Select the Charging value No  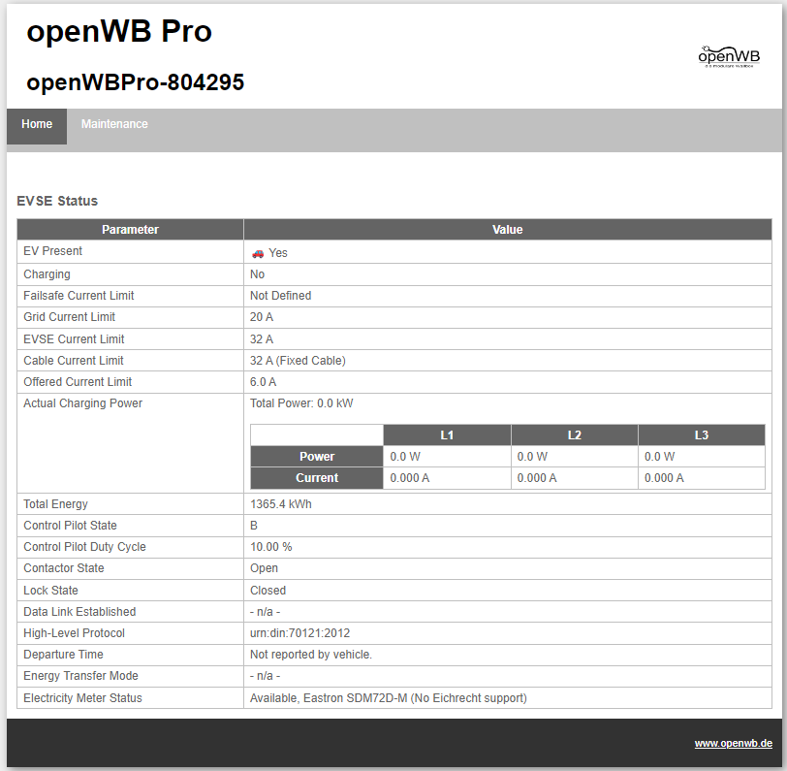(257, 274)
